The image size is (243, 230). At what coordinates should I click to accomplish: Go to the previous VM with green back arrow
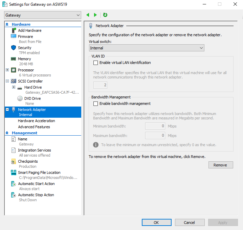click(x=88, y=15)
